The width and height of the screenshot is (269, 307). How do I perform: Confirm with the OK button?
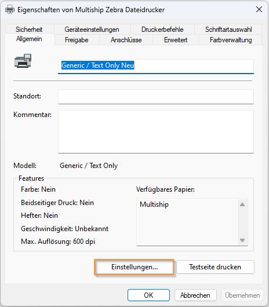click(x=148, y=295)
